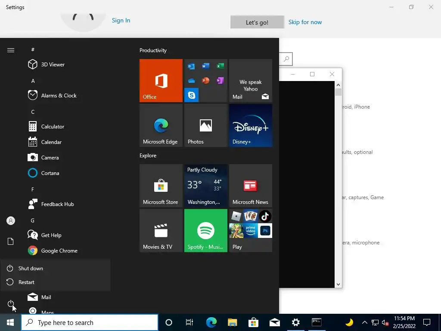This screenshot has width=441, height=331.
Task: Open the Disney+ tile
Action: (x=251, y=125)
